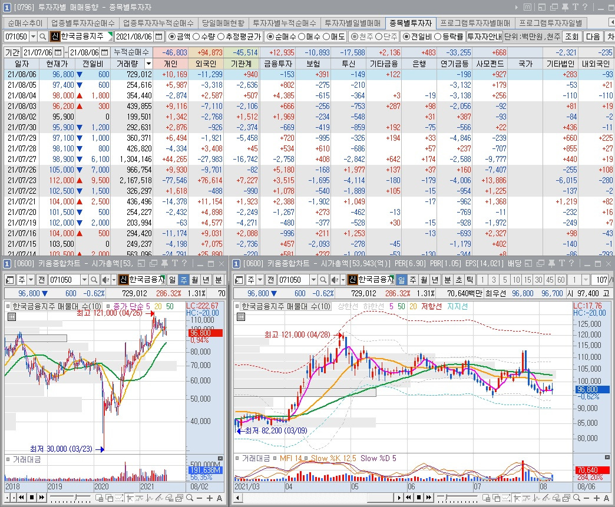Switch to the 업종별투자자순매수 tab
The height and width of the screenshot is (507, 615).
point(82,23)
